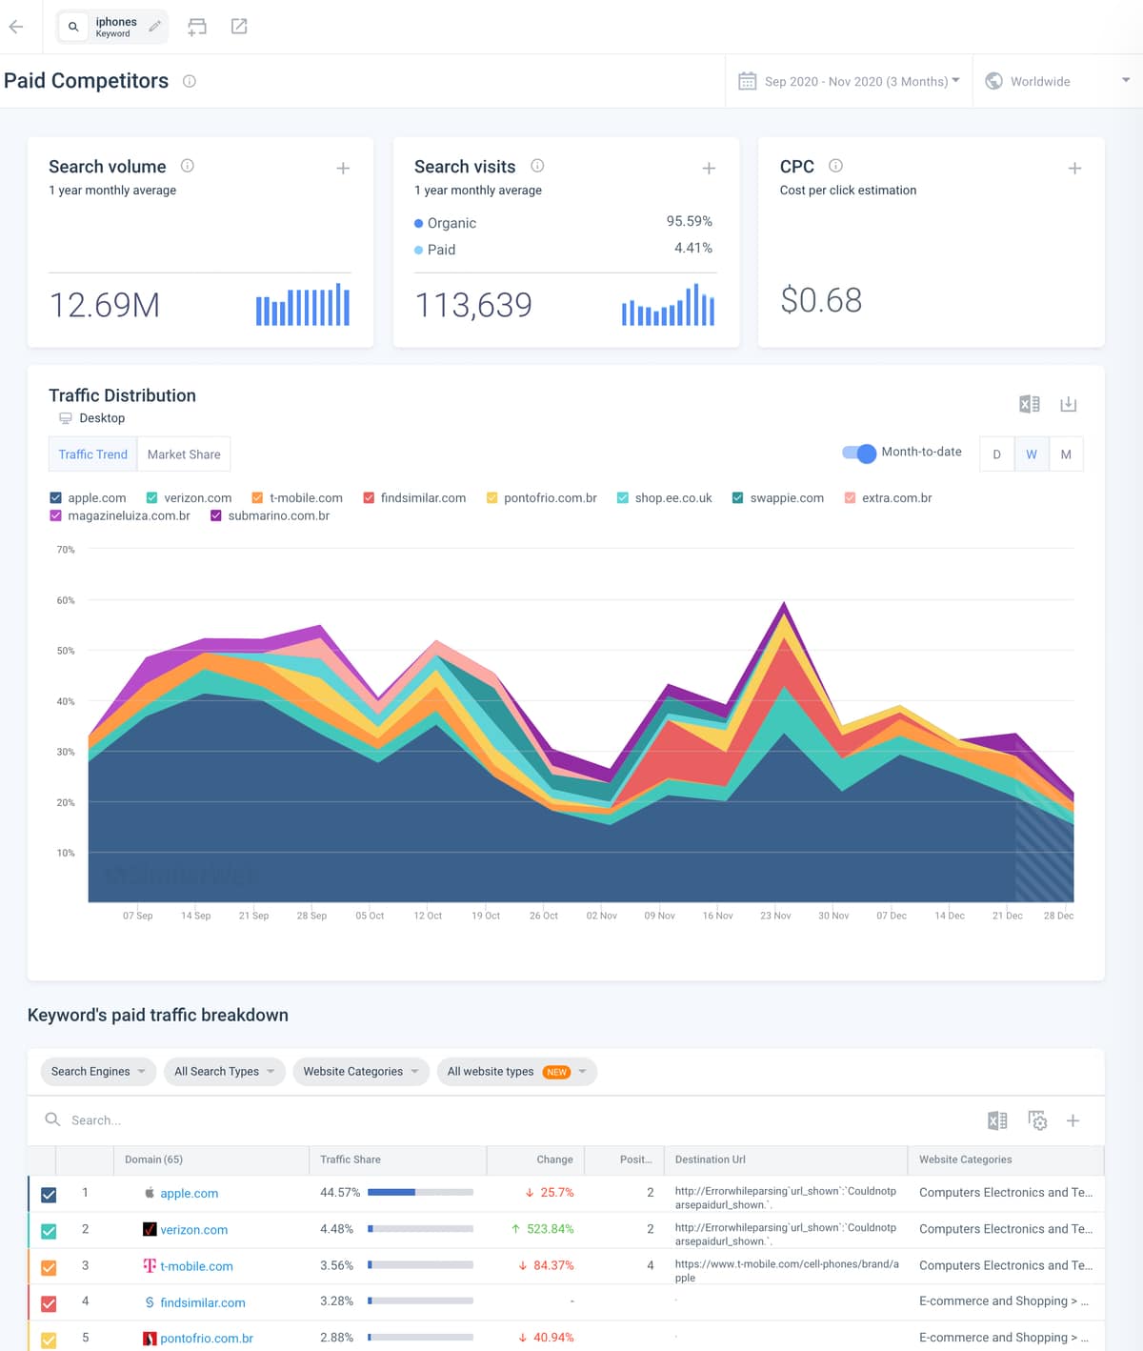1143x1351 pixels.
Task: Edit the iphones keyword with pencil icon
Action: (154, 27)
